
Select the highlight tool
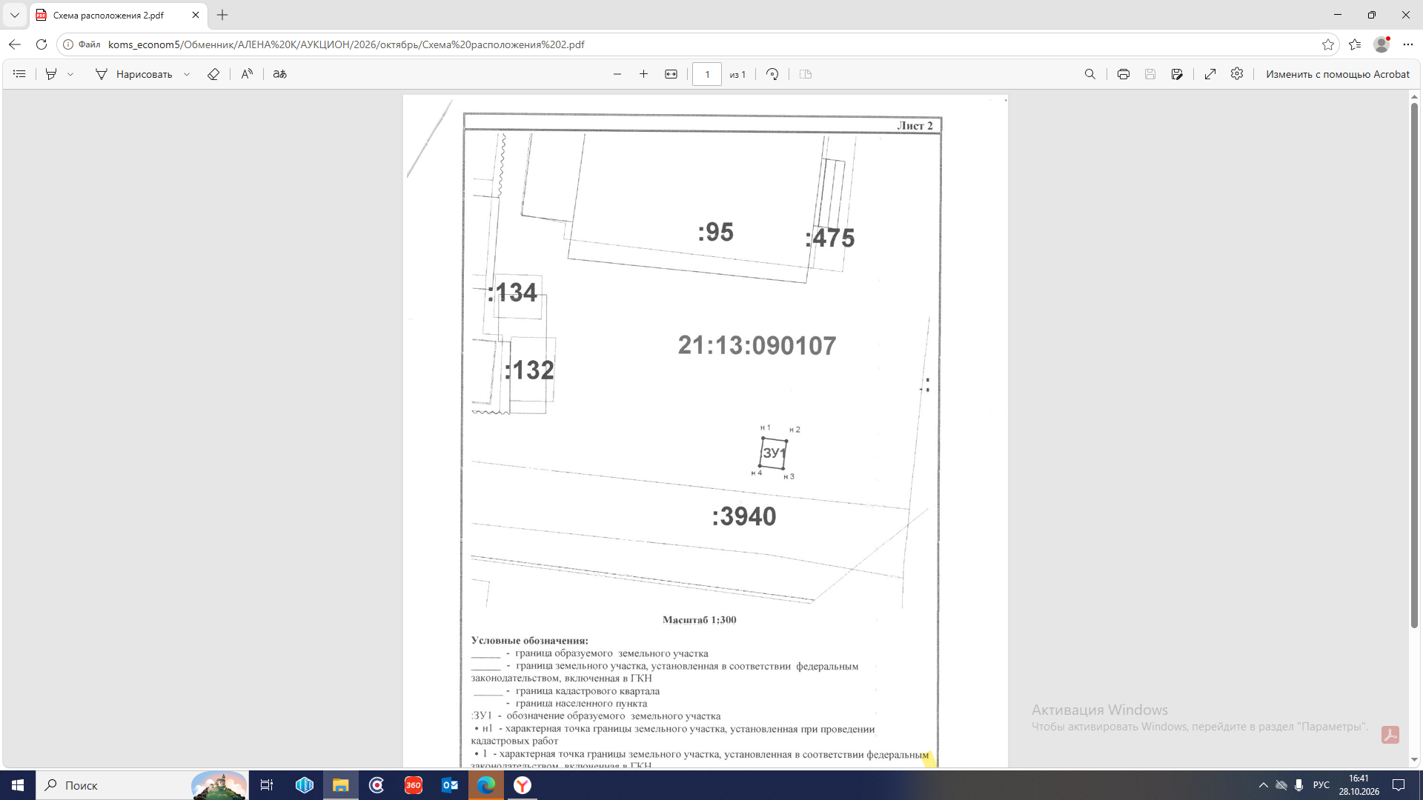(51, 74)
